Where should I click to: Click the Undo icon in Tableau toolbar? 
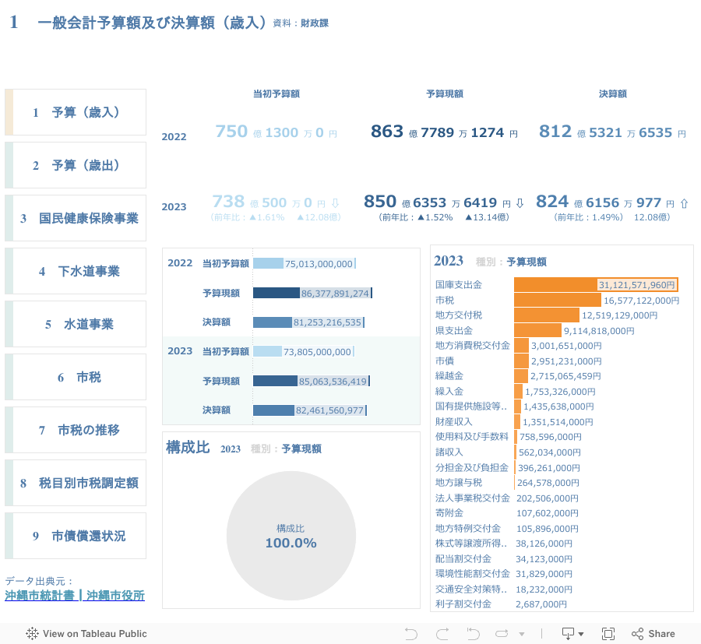pyautogui.click(x=413, y=633)
